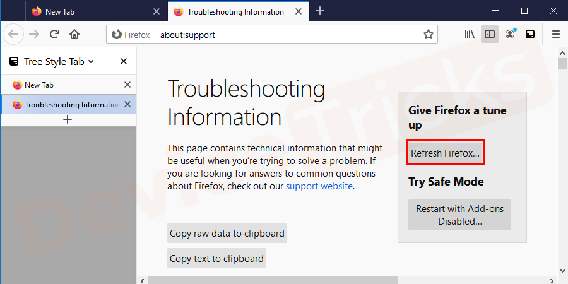Image resolution: width=568 pixels, height=284 pixels.
Task: Click the Firefox identity icon in address bar
Action: click(x=131, y=35)
